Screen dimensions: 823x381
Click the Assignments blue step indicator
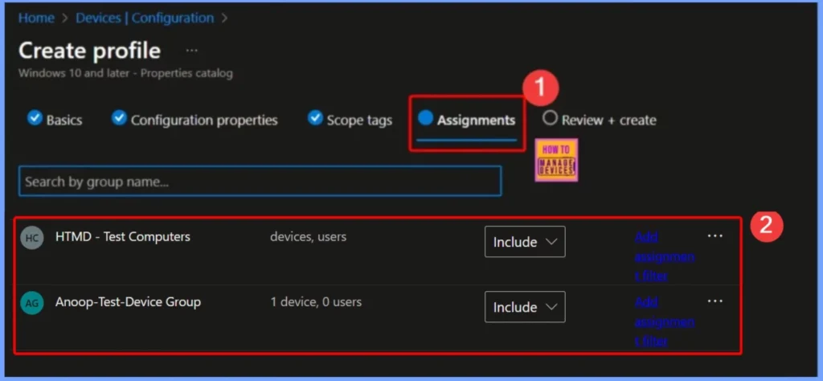point(425,117)
